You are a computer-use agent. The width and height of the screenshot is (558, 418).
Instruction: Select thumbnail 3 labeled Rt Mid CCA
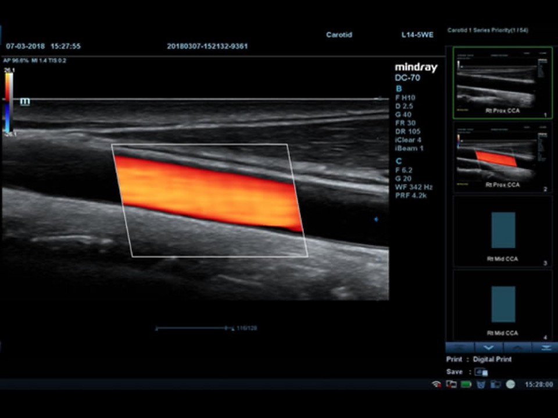[x=503, y=231]
